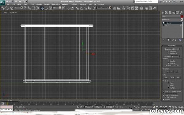Uncheck the Cap End checkbox
Image resolution: width=184 pixels, height=115 pixels.
click(x=169, y=63)
